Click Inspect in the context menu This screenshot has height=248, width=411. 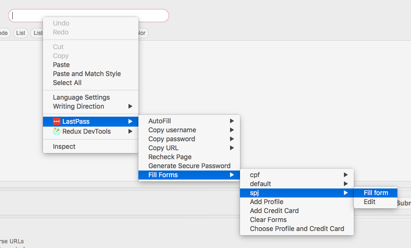91,146
